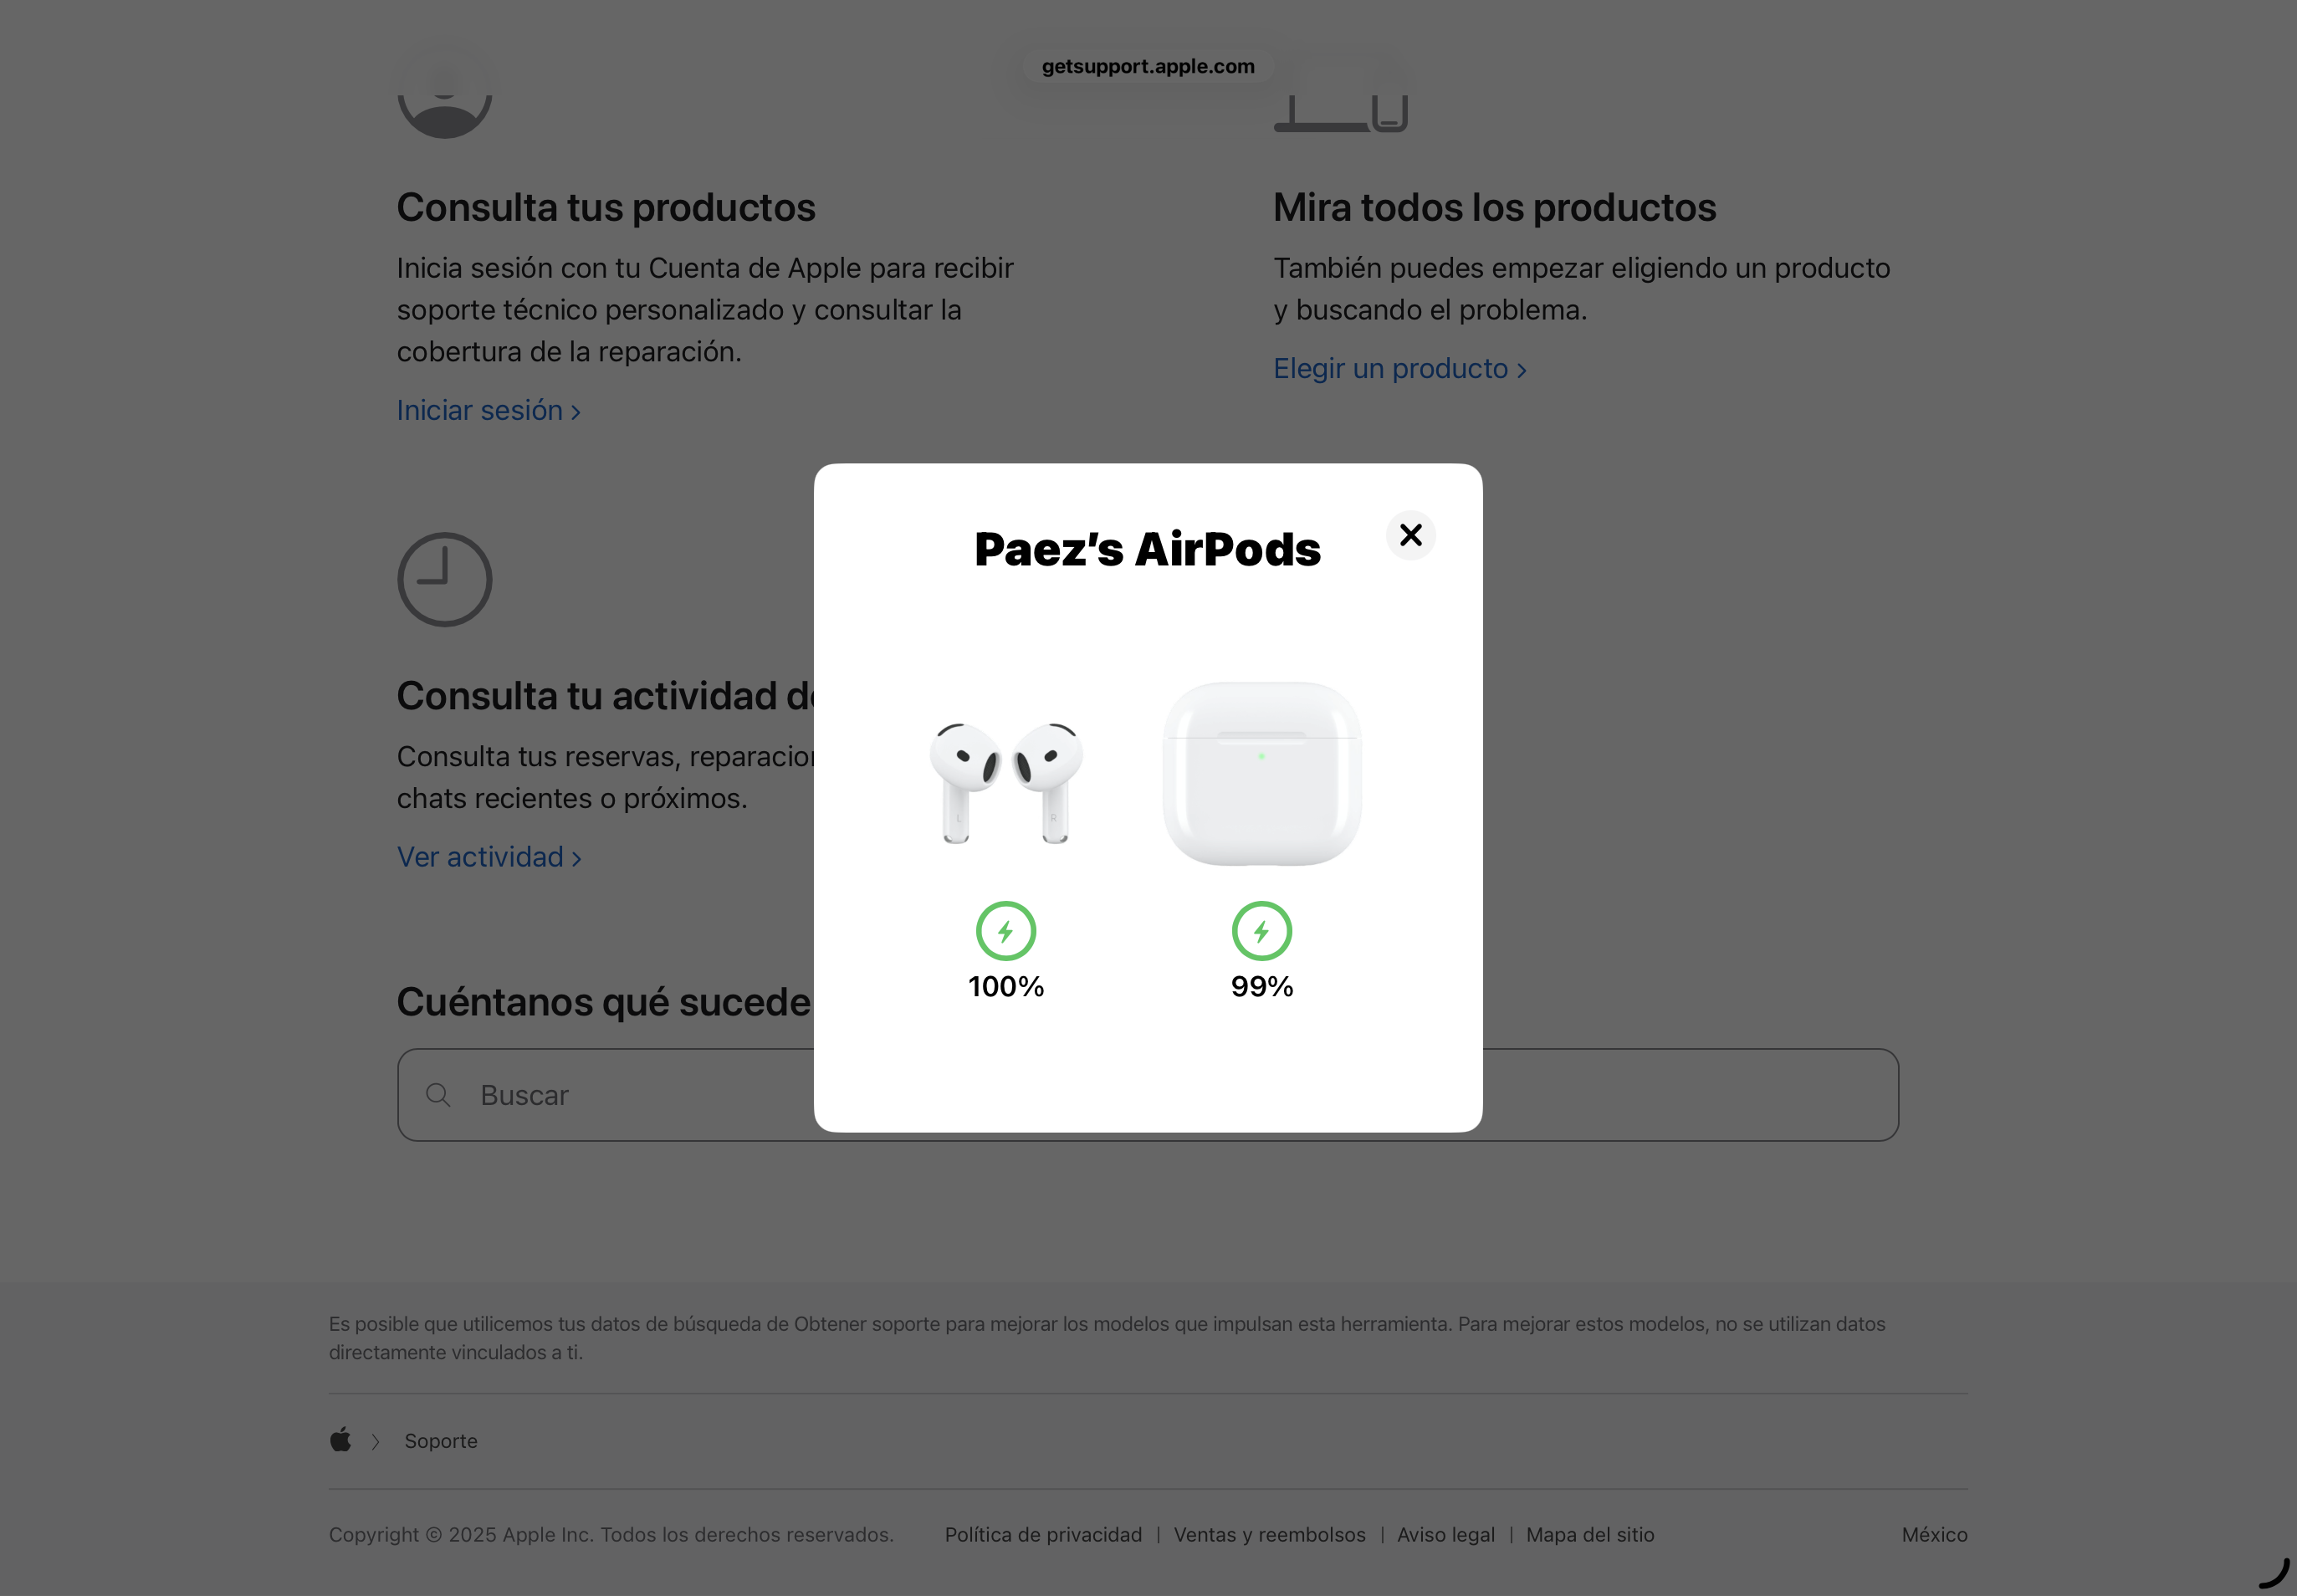Click the earbuds green charging icon
2297x1596 pixels.
1006,931
